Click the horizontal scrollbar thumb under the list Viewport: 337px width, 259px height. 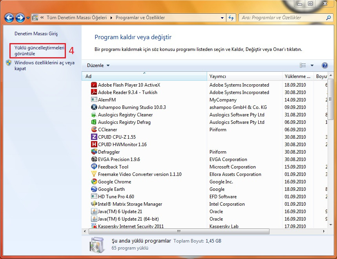pos(179,231)
